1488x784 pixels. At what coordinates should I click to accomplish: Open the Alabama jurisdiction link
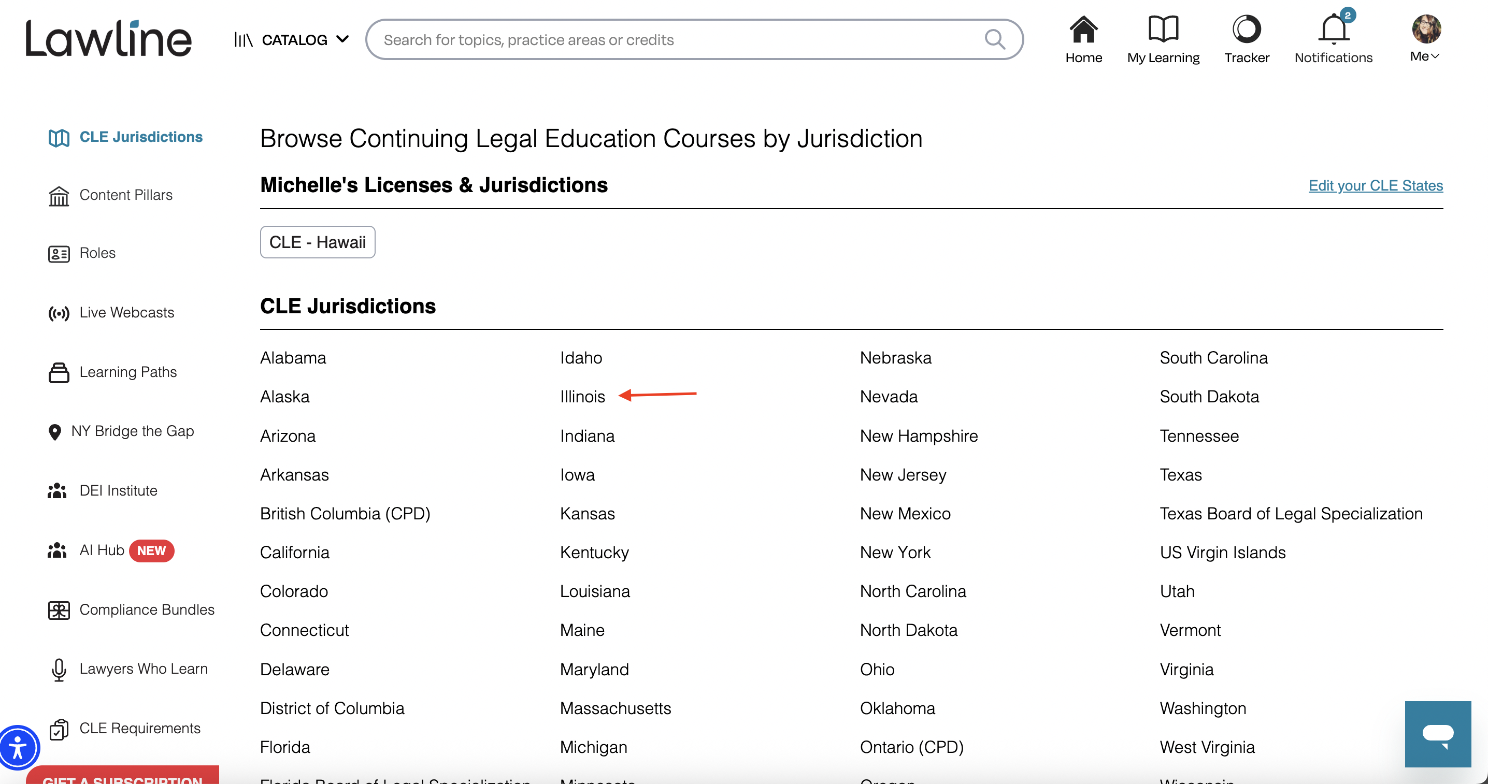pyautogui.click(x=293, y=358)
